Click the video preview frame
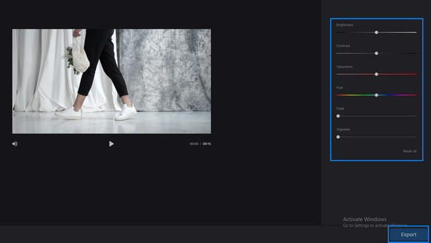 pyautogui.click(x=111, y=81)
